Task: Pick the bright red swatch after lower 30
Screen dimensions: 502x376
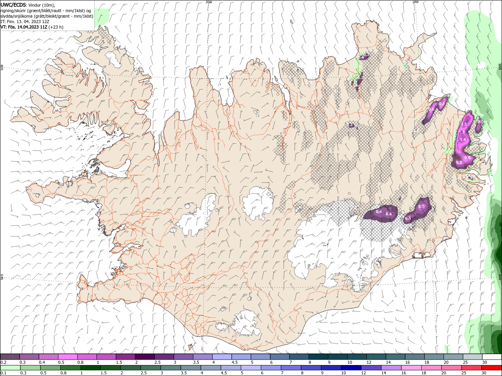Action: 491,368
